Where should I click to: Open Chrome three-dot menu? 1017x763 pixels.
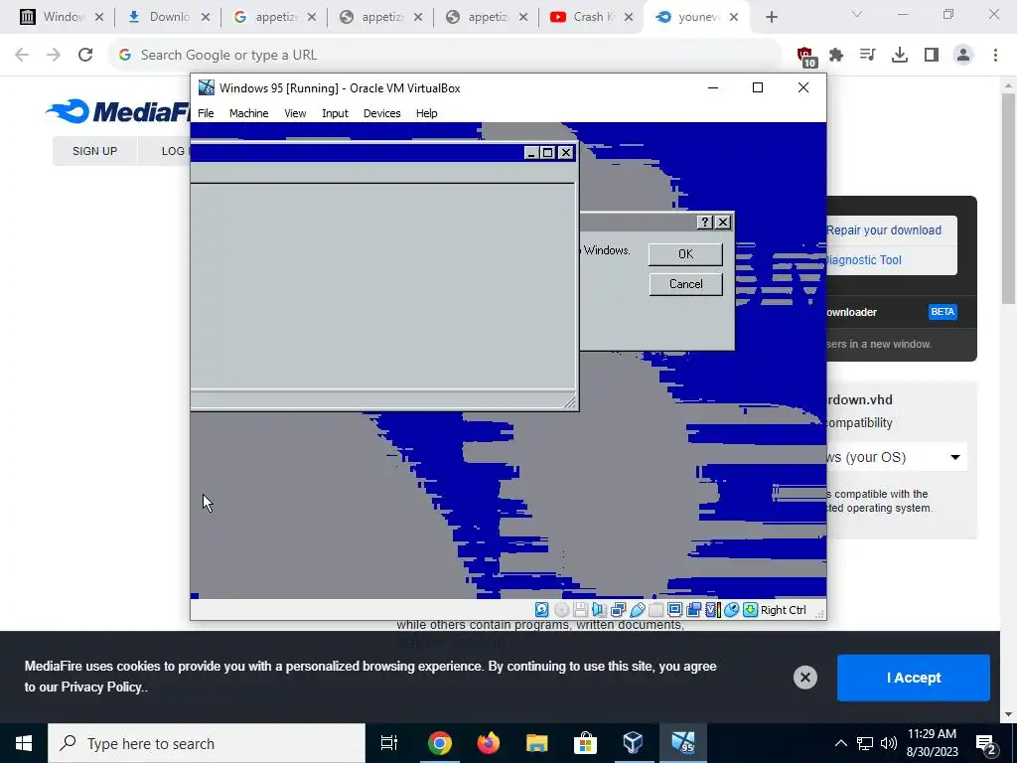995,56
